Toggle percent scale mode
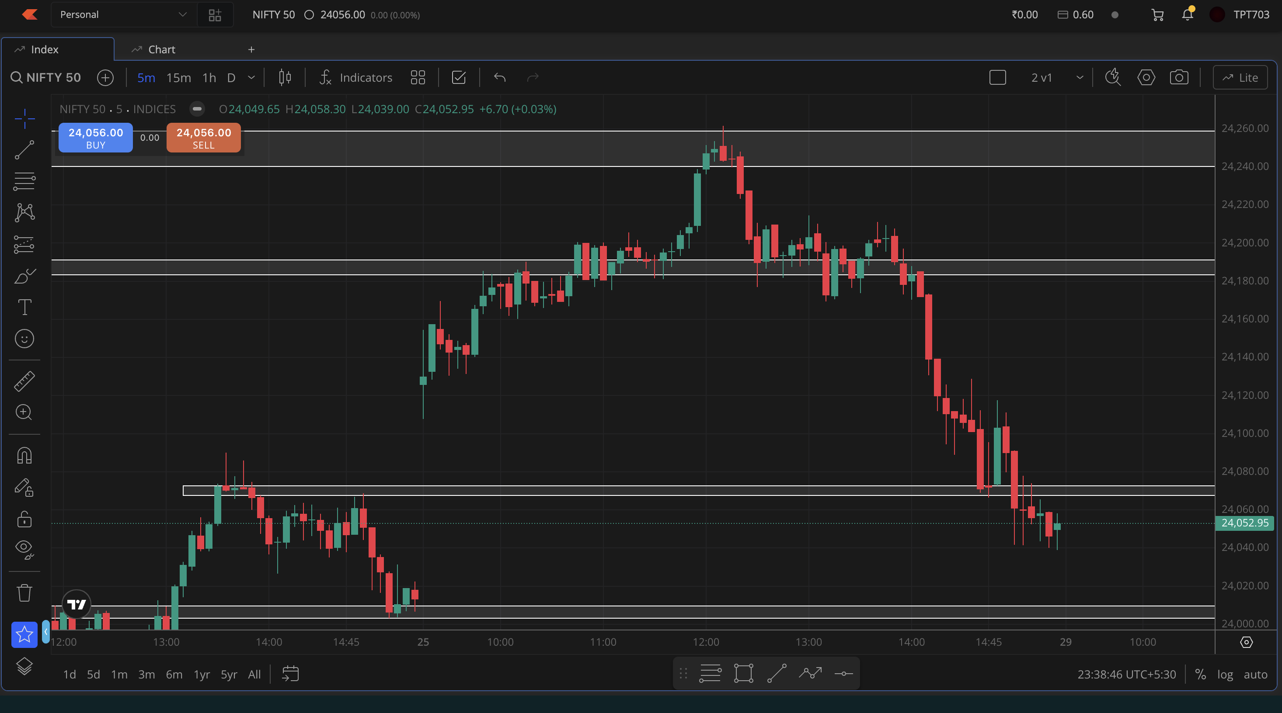1282x713 pixels. (x=1200, y=674)
